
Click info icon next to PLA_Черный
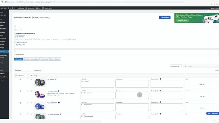(x=55, y=79)
